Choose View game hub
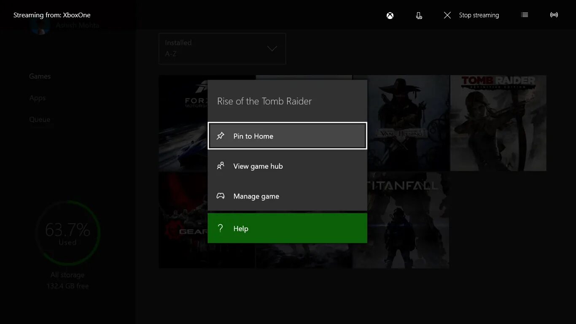The height and width of the screenshot is (324, 576). pyautogui.click(x=288, y=166)
